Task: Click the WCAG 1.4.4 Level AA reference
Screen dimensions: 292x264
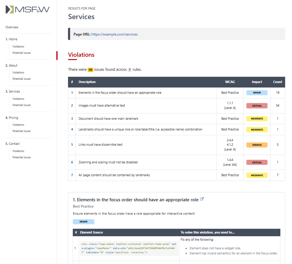Action: tap(230, 162)
